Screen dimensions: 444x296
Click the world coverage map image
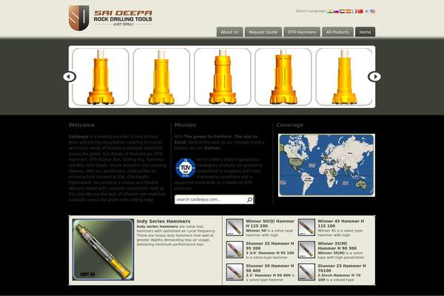326,165
